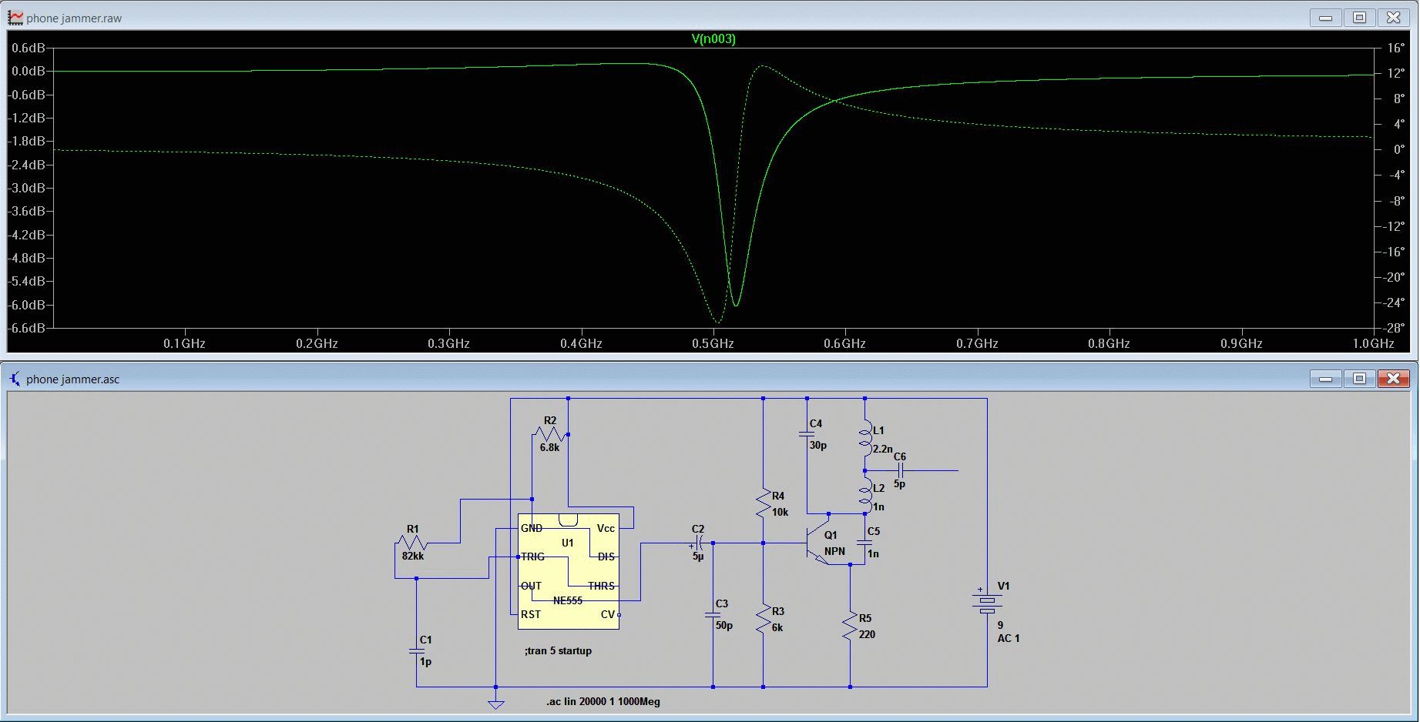Minimize the phone jammer.asc schematic window
The height and width of the screenshot is (722, 1420).
pyautogui.click(x=1325, y=379)
